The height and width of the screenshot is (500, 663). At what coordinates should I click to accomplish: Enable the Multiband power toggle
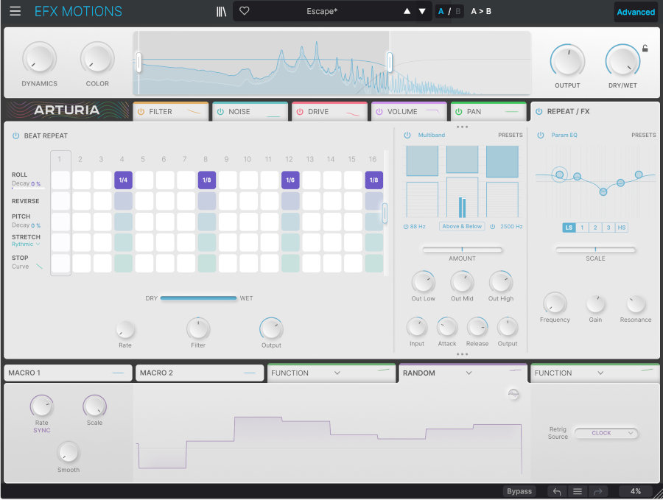pyautogui.click(x=408, y=135)
